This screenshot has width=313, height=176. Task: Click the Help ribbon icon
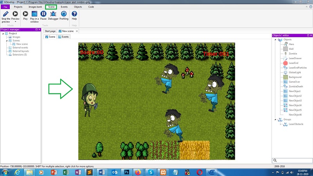click(74, 14)
